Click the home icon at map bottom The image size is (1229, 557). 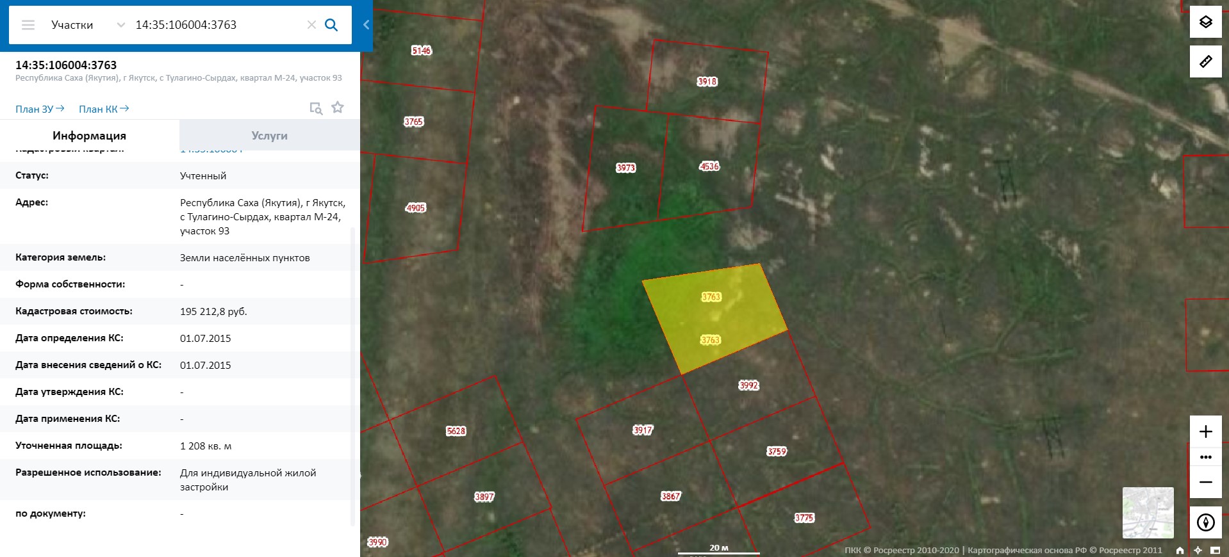pyautogui.click(x=1180, y=550)
